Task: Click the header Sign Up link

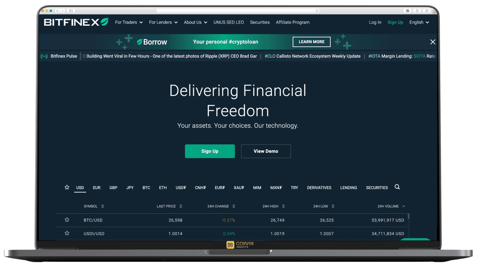Action: (x=395, y=22)
